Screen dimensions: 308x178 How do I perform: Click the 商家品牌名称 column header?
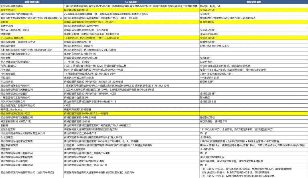(x=32, y=2)
